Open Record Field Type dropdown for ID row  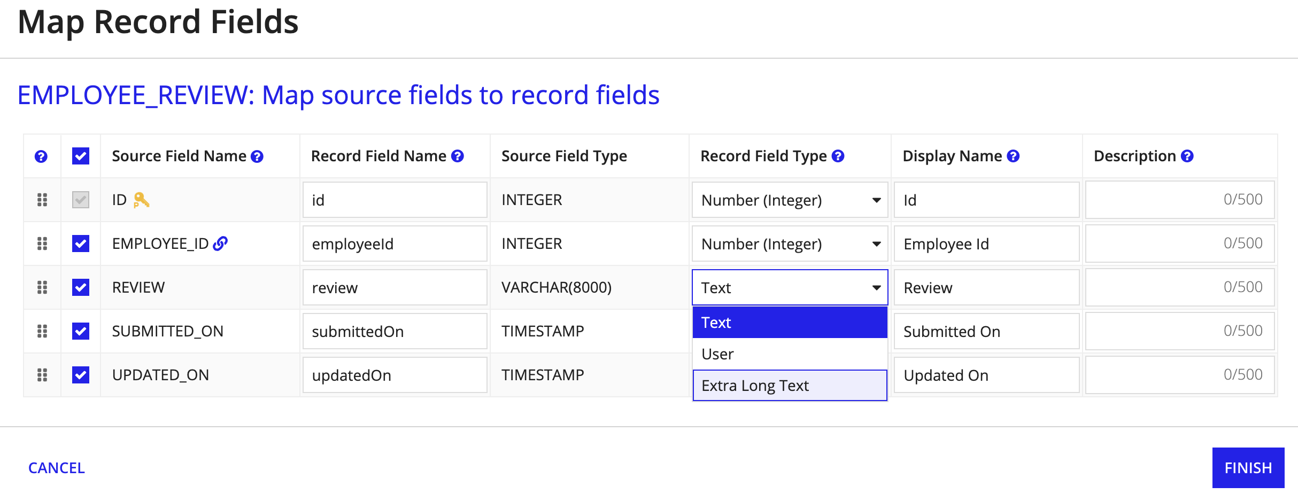(x=790, y=200)
